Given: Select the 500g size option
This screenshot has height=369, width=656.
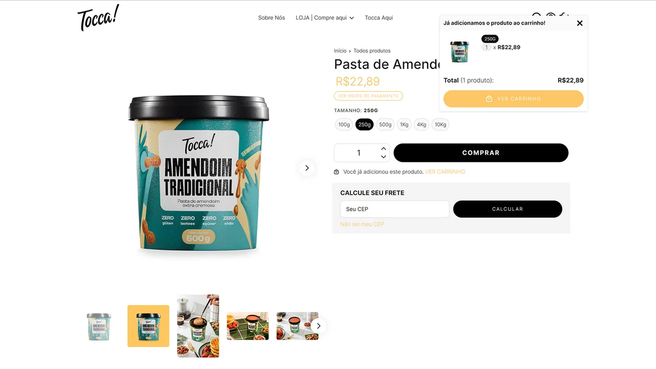Looking at the screenshot, I should pos(385,125).
